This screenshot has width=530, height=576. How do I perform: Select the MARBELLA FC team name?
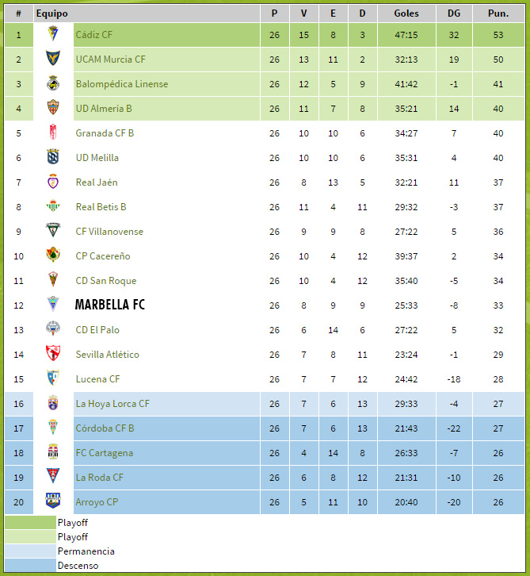110,305
